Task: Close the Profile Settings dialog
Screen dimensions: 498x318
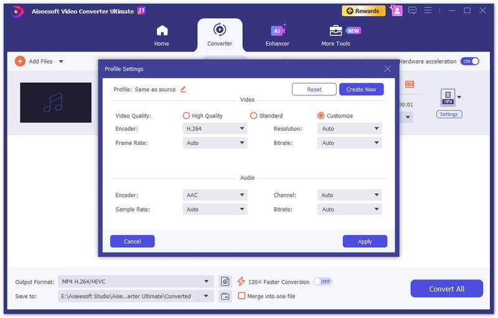Action: pyautogui.click(x=388, y=69)
